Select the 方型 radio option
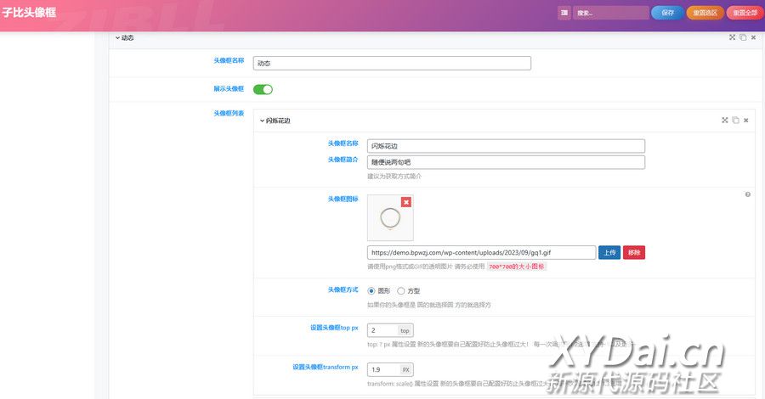Screen dimensions: 765x399 click(x=401, y=290)
